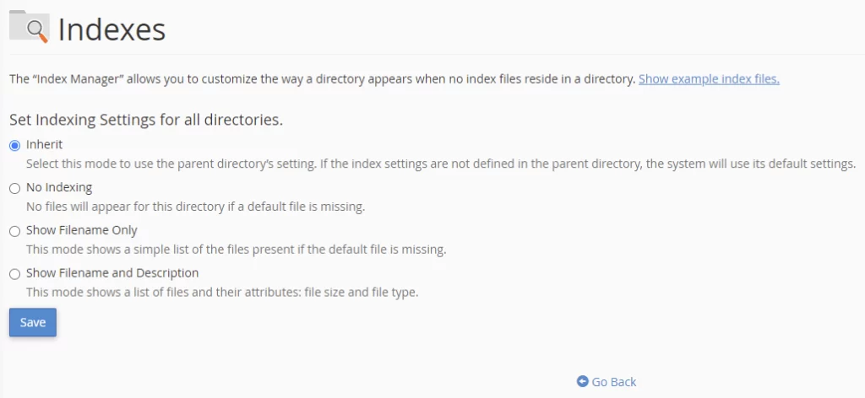Enable the Show Filename Only radio circle
865x398 pixels.
pyautogui.click(x=14, y=231)
